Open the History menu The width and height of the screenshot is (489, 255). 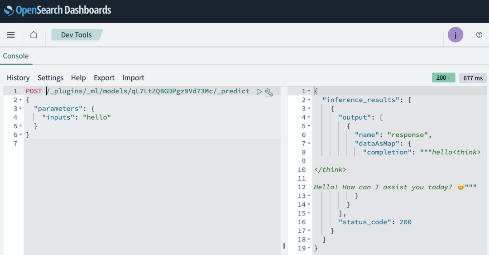(18, 78)
